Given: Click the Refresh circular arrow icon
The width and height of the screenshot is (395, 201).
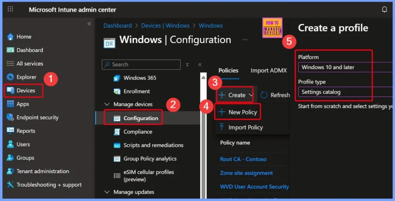Looking at the screenshot, I should point(264,95).
